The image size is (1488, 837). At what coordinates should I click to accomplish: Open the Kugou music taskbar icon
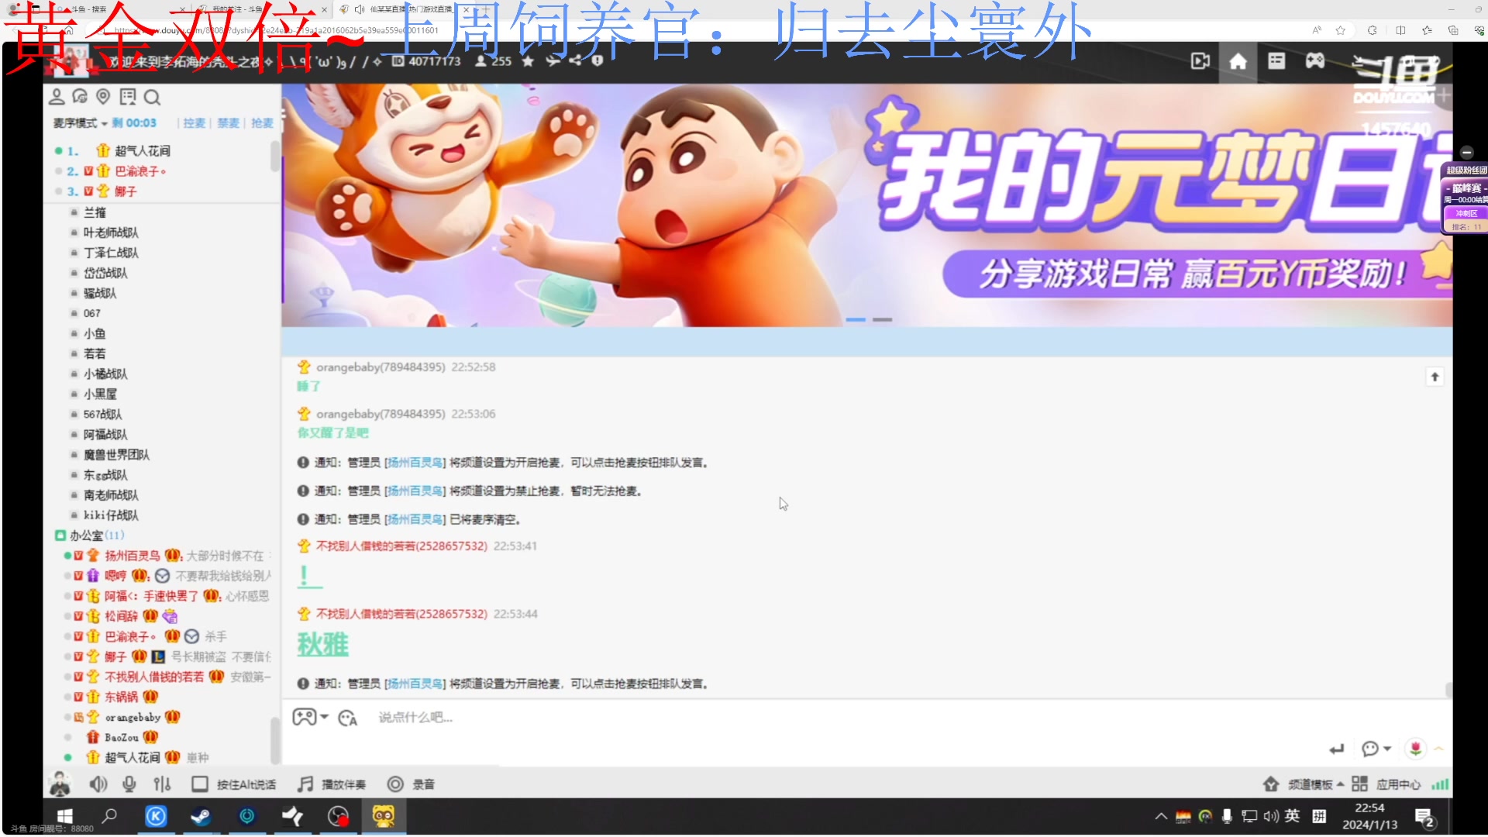156,816
